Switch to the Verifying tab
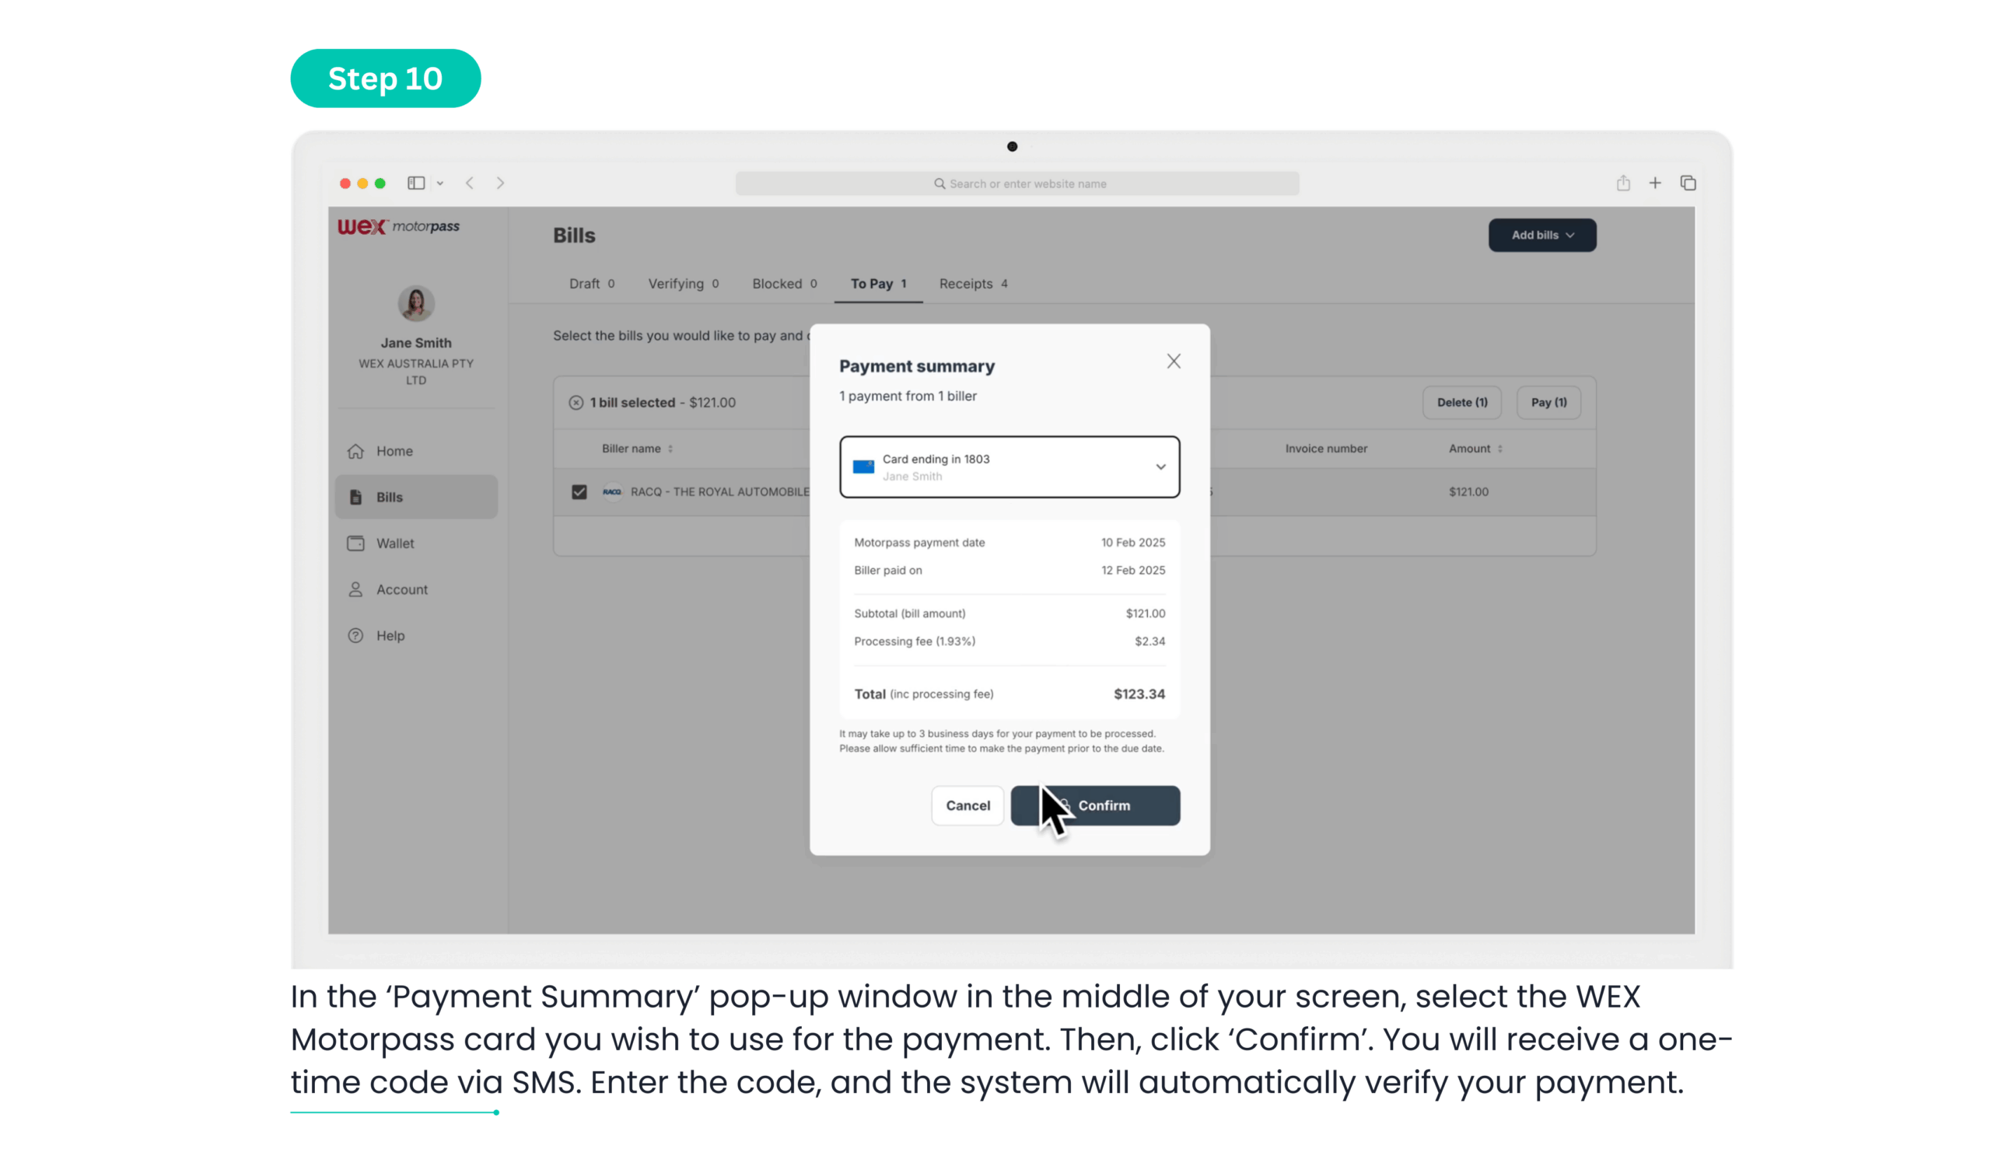Image resolution: width=1991 pixels, height=1163 pixels. [x=683, y=284]
